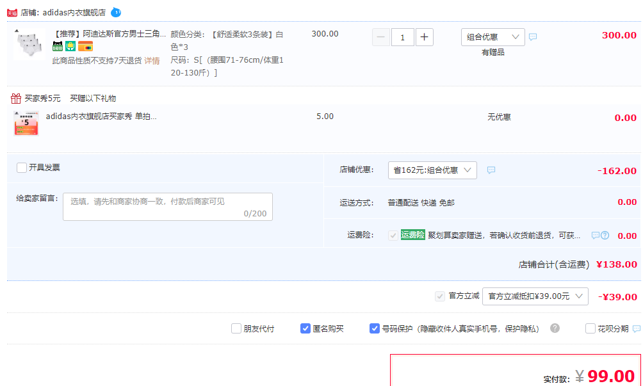643x386 pixels.
Task: Toggle the 运费险 checkbox
Action: tap(393, 235)
